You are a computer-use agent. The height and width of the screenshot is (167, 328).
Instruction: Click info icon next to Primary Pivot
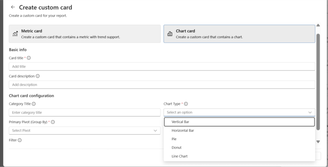coord(53,122)
